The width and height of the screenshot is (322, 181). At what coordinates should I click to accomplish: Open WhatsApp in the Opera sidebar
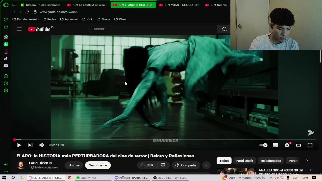(x=6, y=44)
